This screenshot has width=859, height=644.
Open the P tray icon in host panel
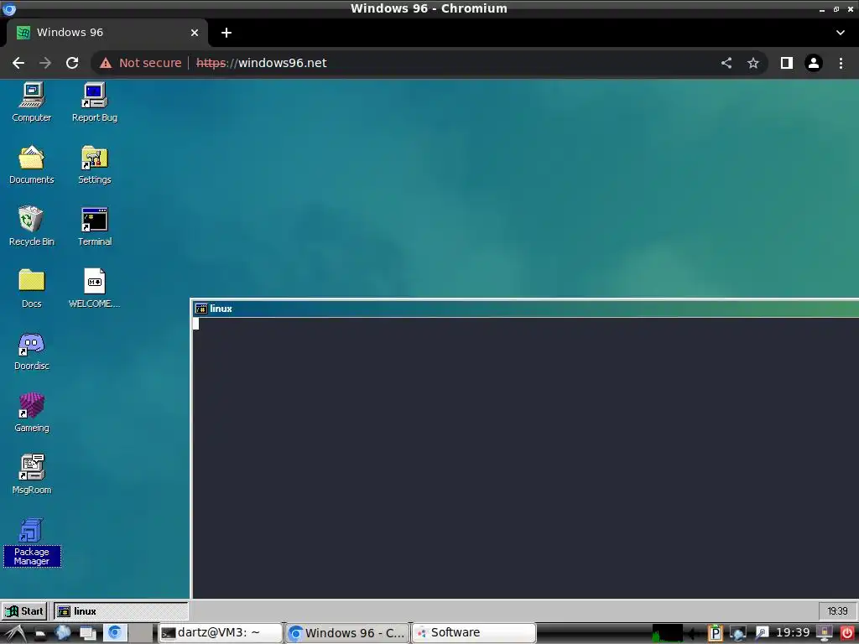[715, 633]
